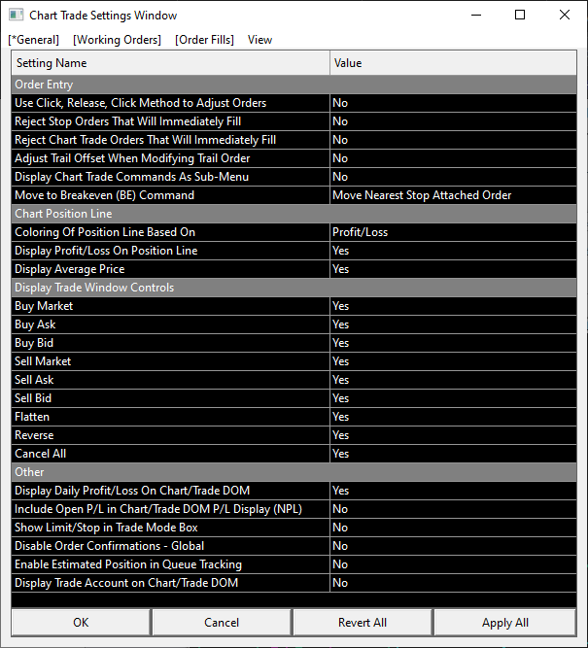
Task: Select 'Disable Order Confirmations - Global' name
Action: [170, 546]
